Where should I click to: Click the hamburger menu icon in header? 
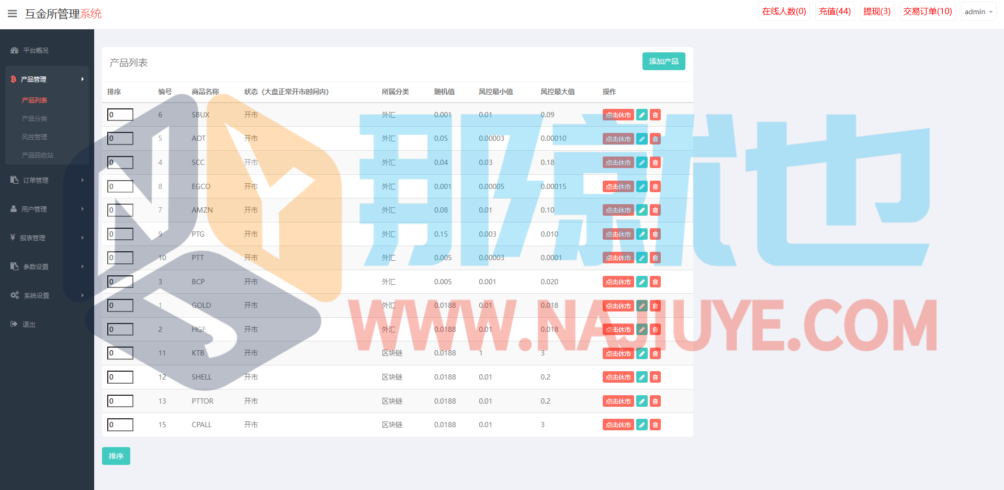13,14
